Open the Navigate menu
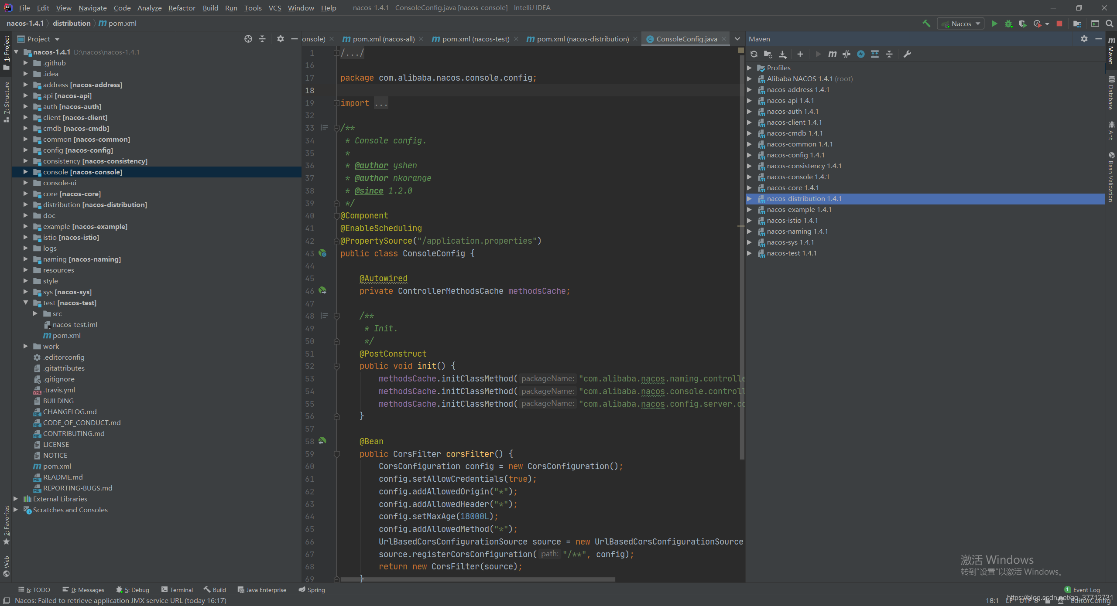The width and height of the screenshot is (1117, 606). coord(93,8)
